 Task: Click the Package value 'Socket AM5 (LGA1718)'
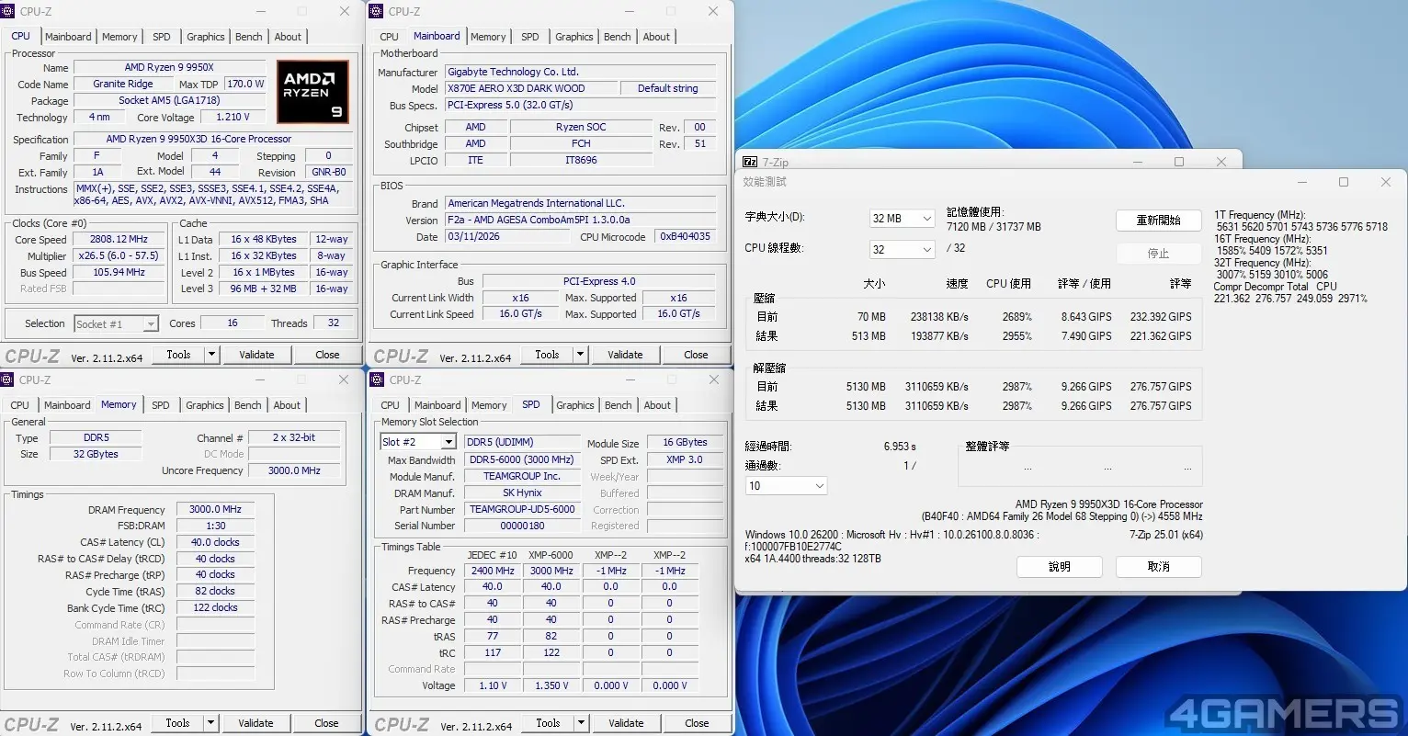coord(169,101)
